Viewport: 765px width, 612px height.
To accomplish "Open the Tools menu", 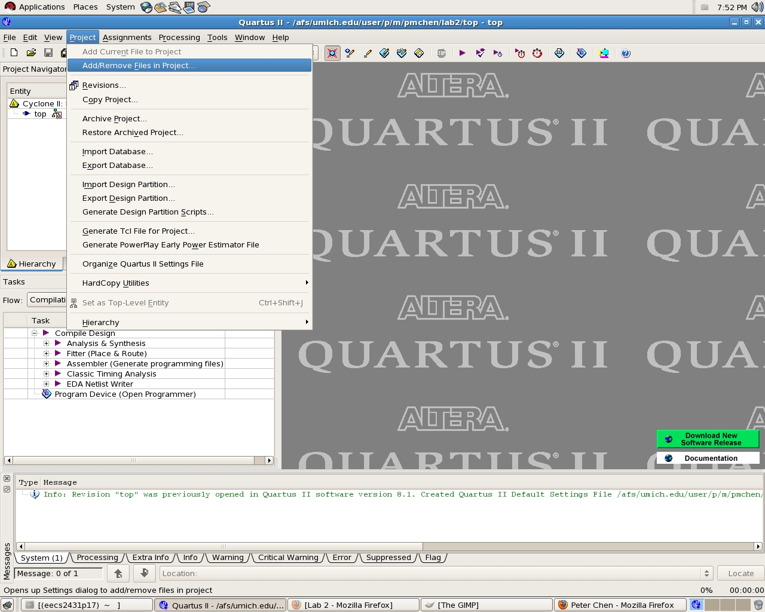I will coord(217,37).
